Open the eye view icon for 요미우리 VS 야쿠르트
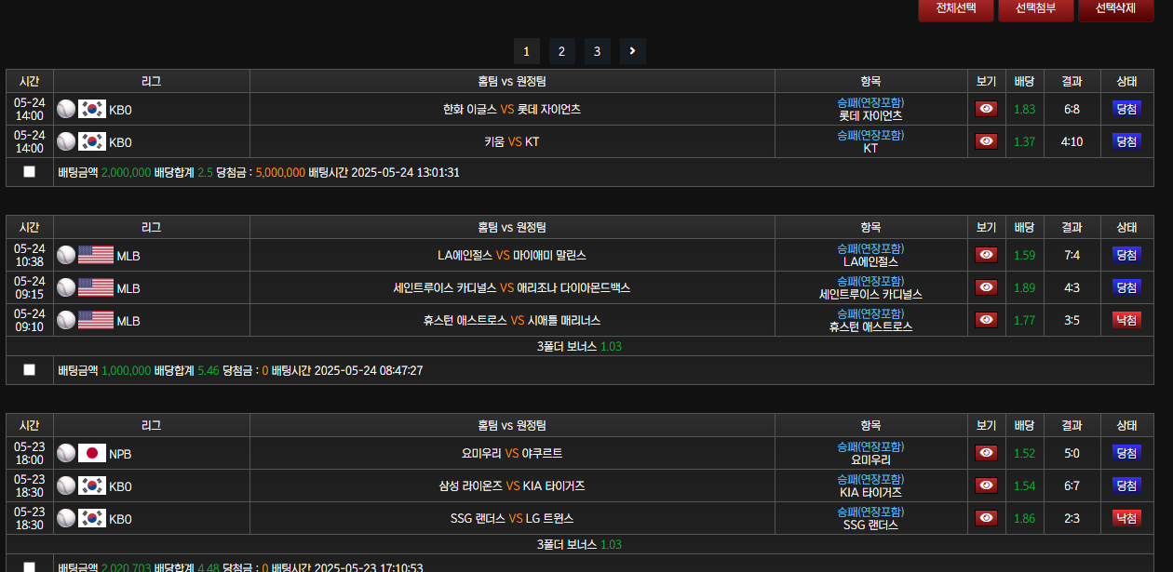The image size is (1173, 572). click(986, 453)
